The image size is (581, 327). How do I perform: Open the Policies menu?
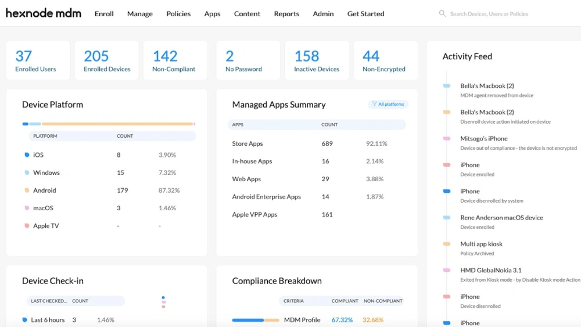coord(178,14)
